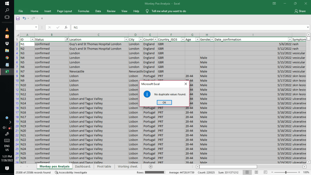
Task: Click the Zoom out minus button
Action: coord(272,172)
